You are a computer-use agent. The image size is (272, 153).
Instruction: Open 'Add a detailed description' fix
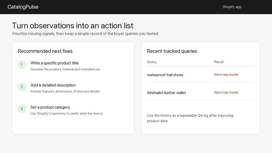coord(53,85)
